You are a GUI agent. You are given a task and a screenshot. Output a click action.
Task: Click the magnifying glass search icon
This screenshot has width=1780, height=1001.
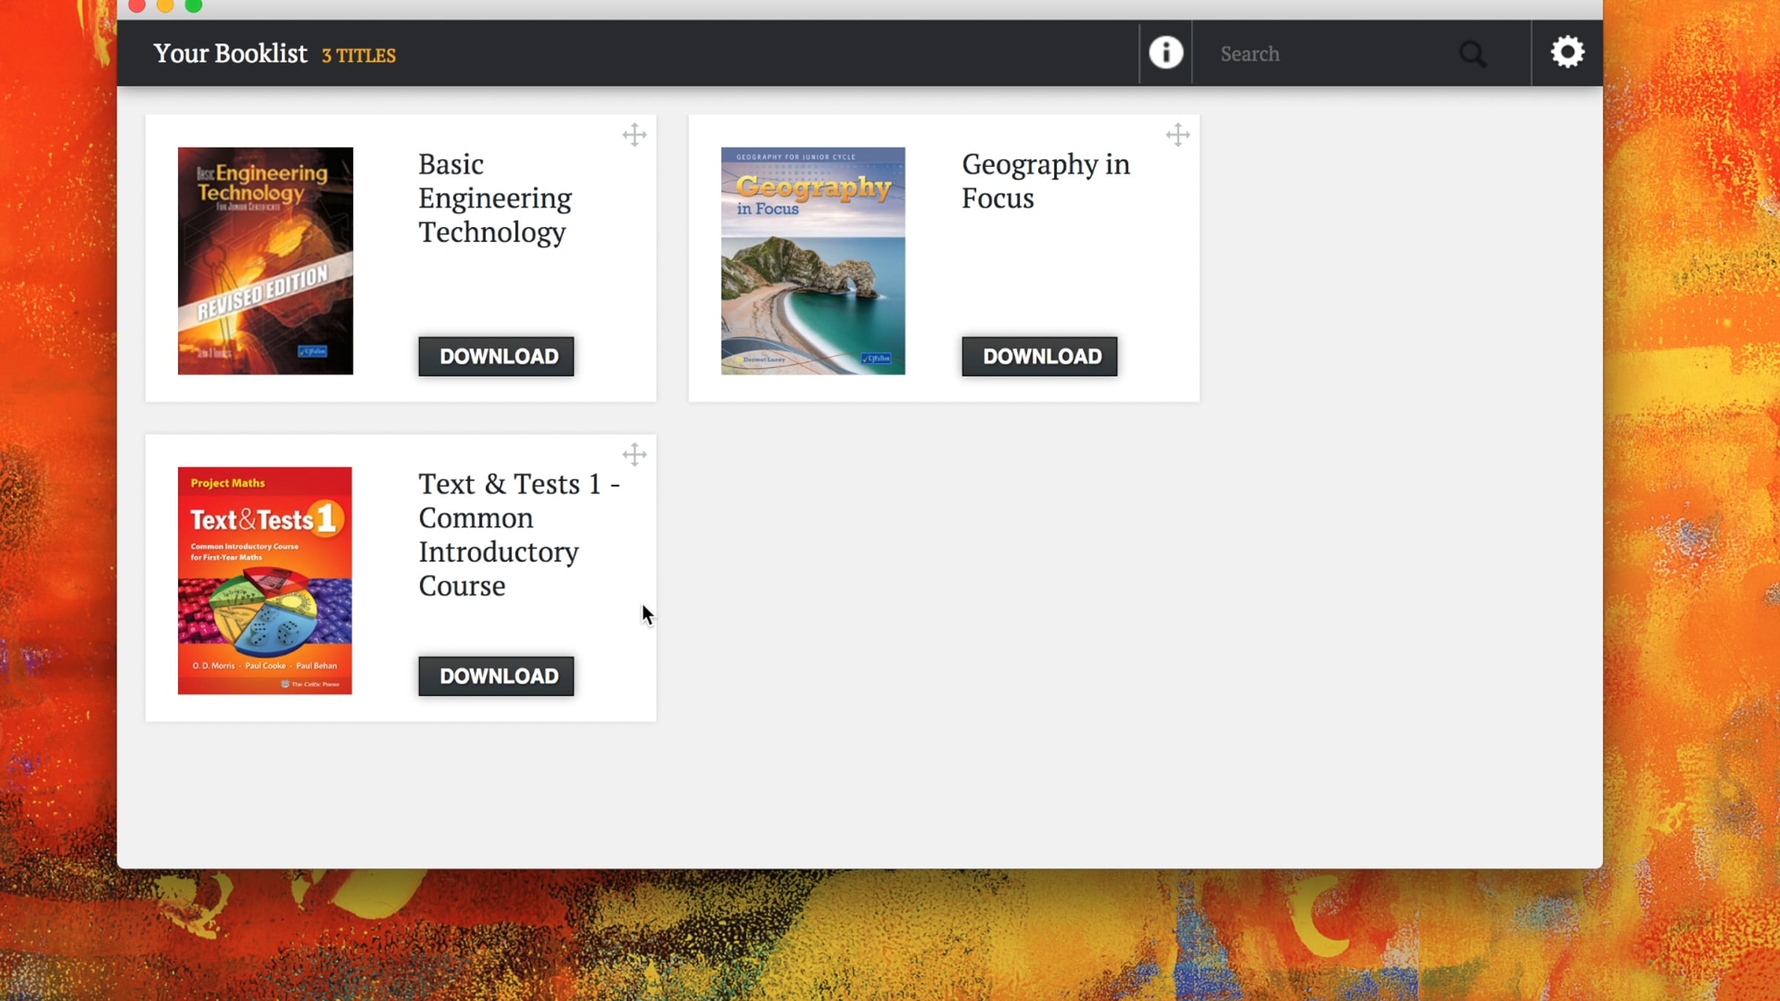pyautogui.click(x=1473, y=54)
